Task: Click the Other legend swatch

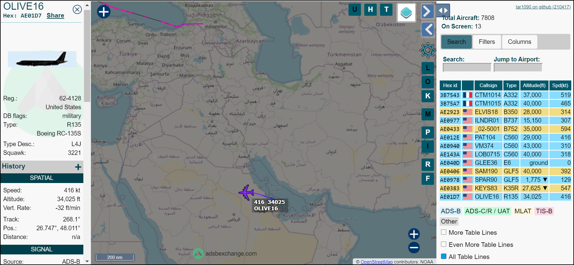Action: tap(449, 221)
